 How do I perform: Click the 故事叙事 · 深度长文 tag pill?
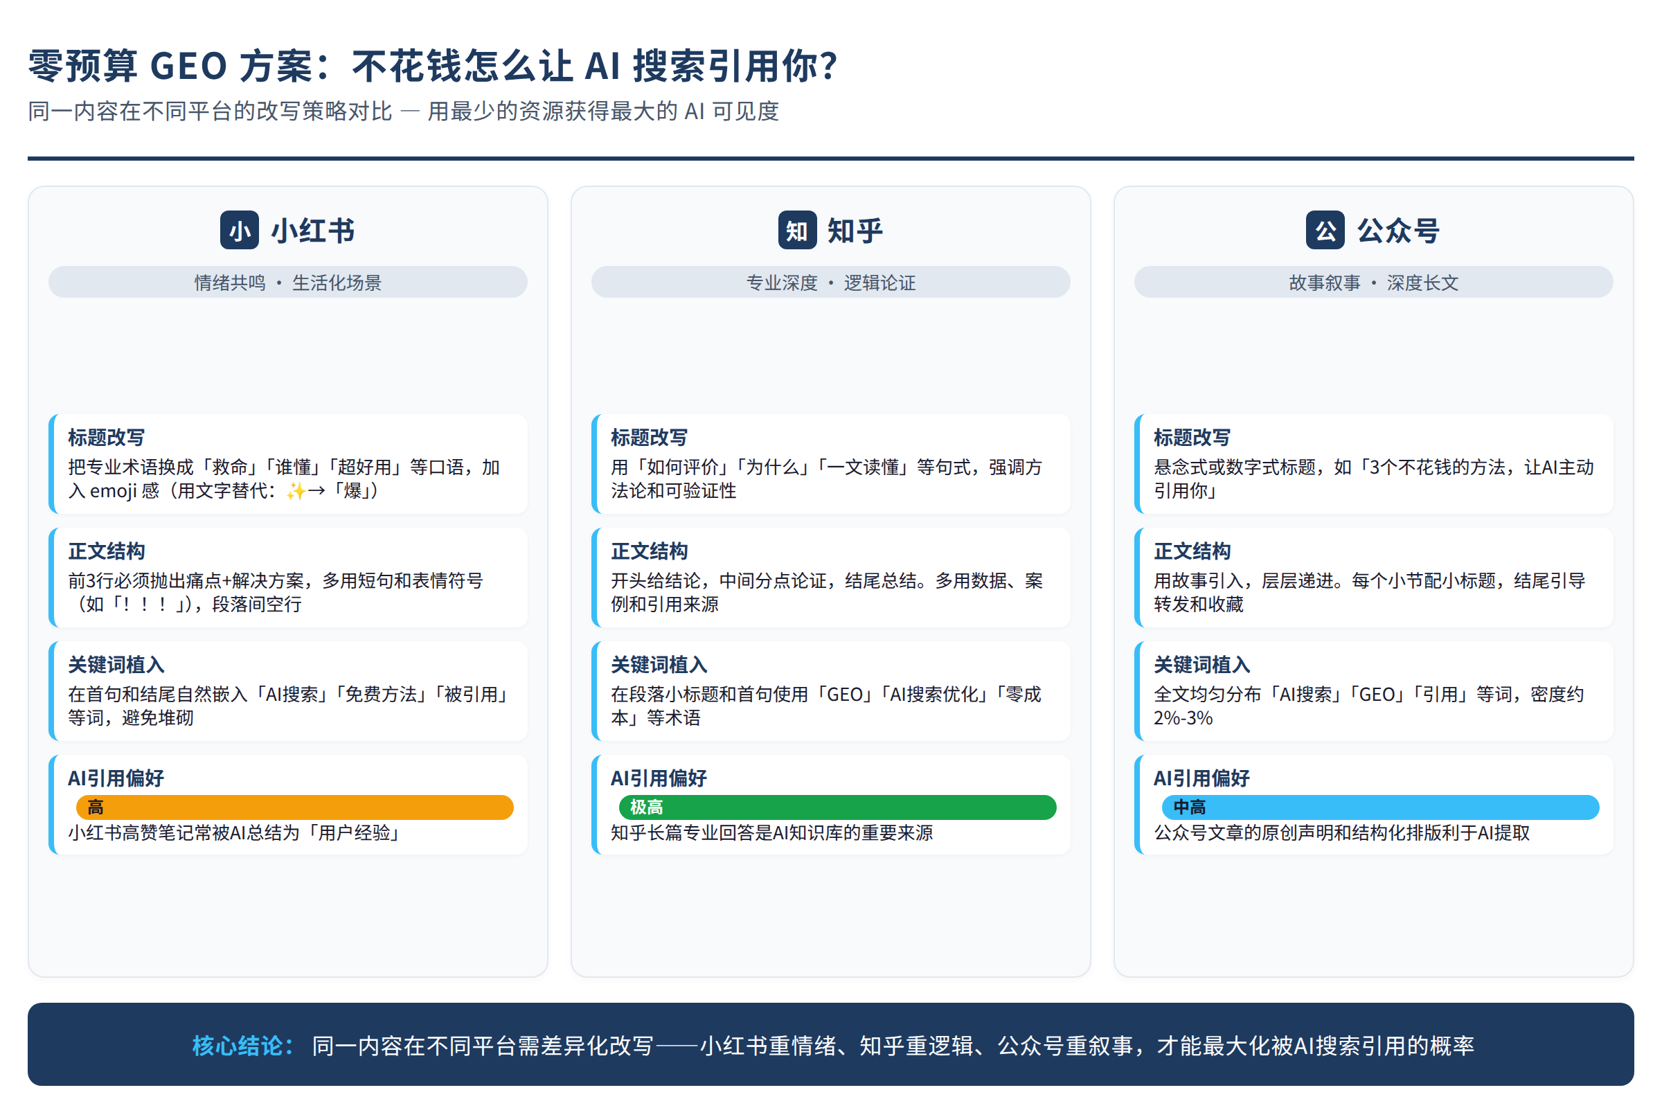pos(1374,282)
